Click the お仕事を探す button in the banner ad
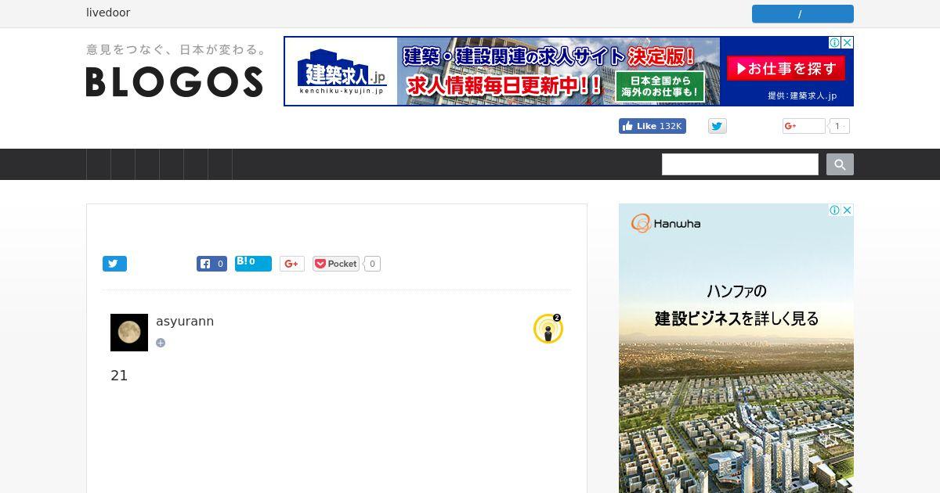Screen dimensions: 940x493 [786, 69]
